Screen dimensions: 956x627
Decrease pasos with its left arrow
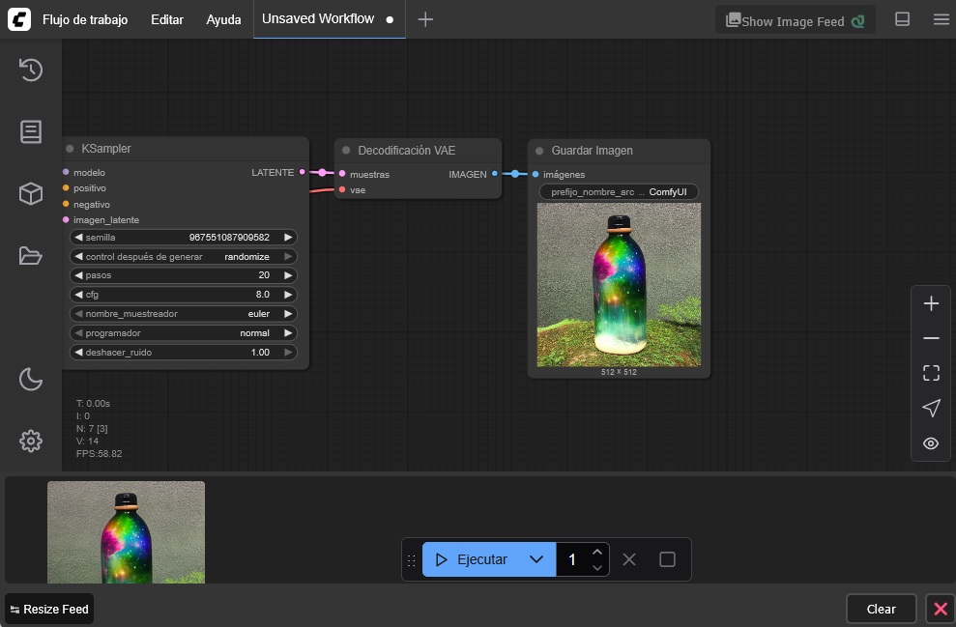click(78, 275)
